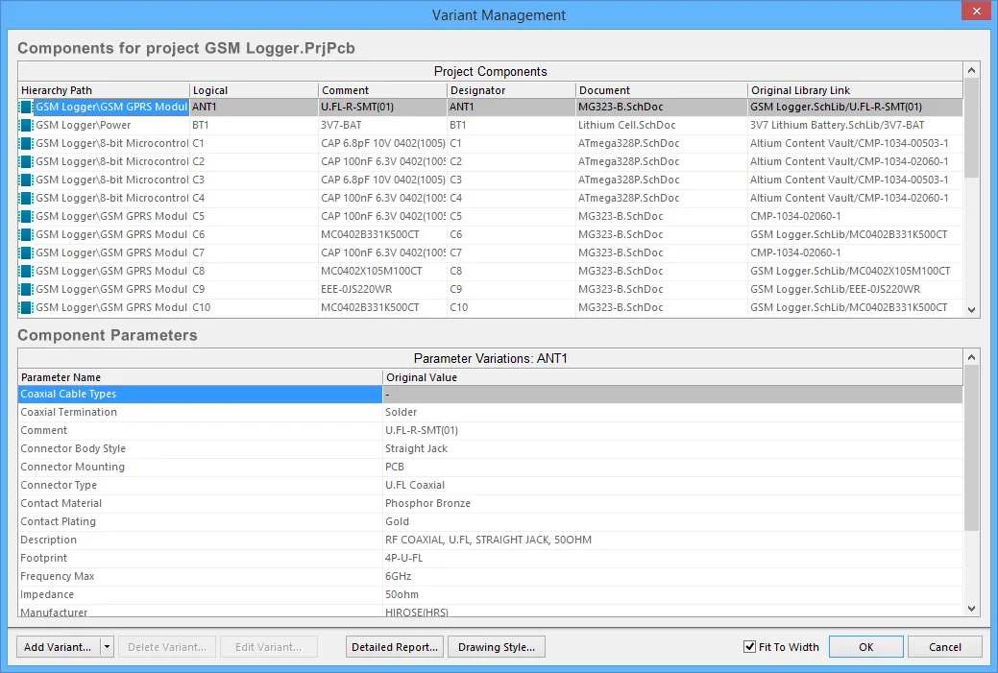Viewport: 998px width, 673px height.
Task: Click the Add Variant button
Action: [x=58, y=647]
